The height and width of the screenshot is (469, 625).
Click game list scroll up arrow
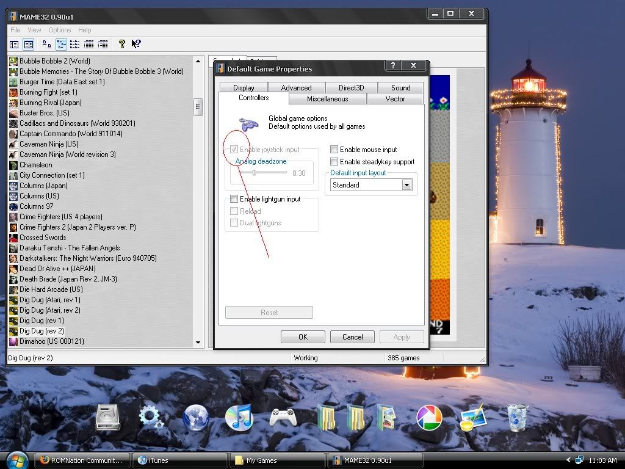[198, 61]
